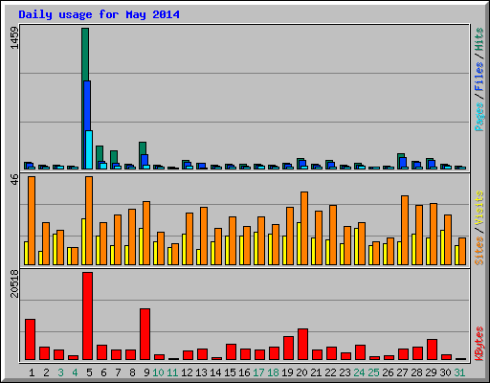Click the red KBytes bar for day 29
This screenshot has width=490, height=383.
[432, 349]
